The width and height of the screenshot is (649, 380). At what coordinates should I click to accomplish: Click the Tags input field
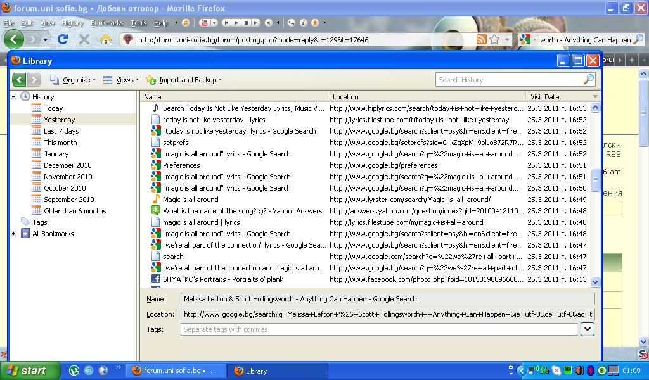378,329
